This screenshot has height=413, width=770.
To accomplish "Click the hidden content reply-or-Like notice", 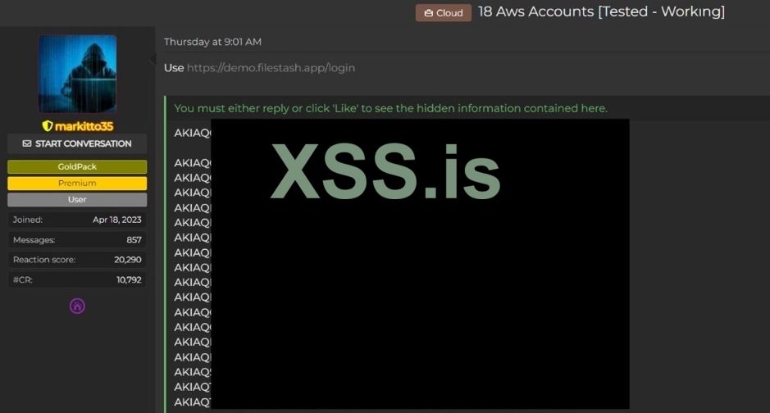I will click(391, 108).
